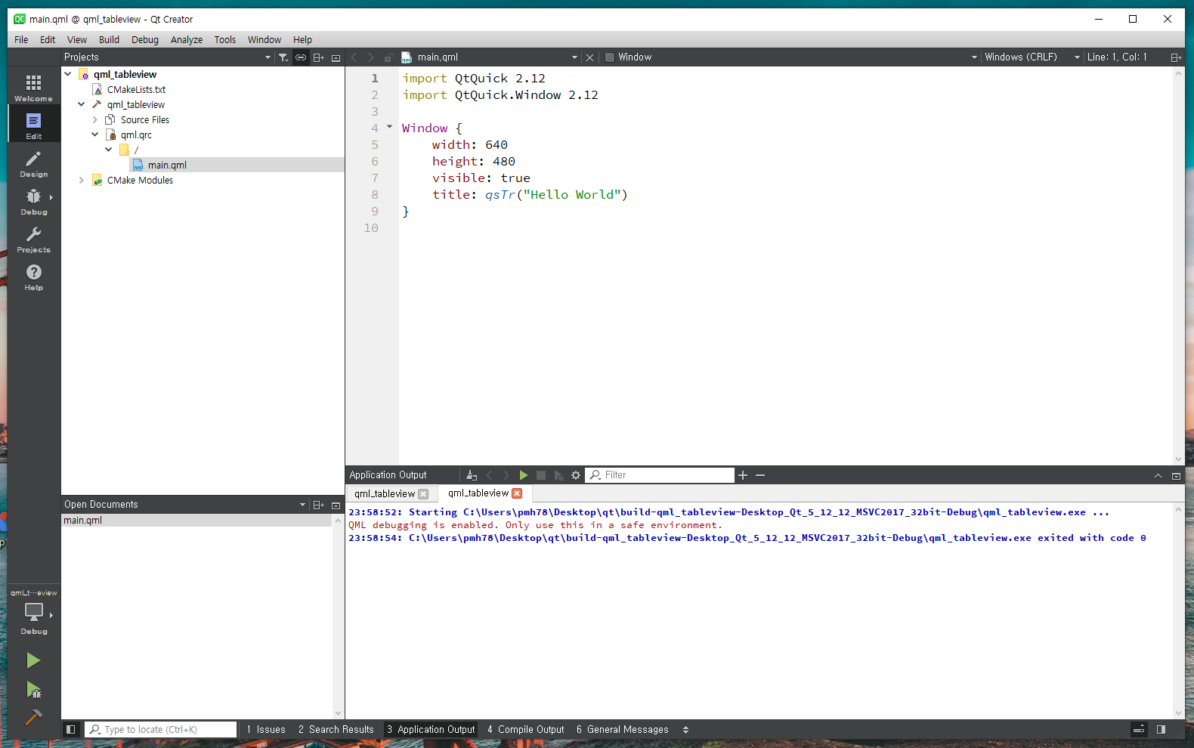The image size is (1194, 748).
Task: Close the second qml_tableview output tab
Action: [x=517, y=493]
